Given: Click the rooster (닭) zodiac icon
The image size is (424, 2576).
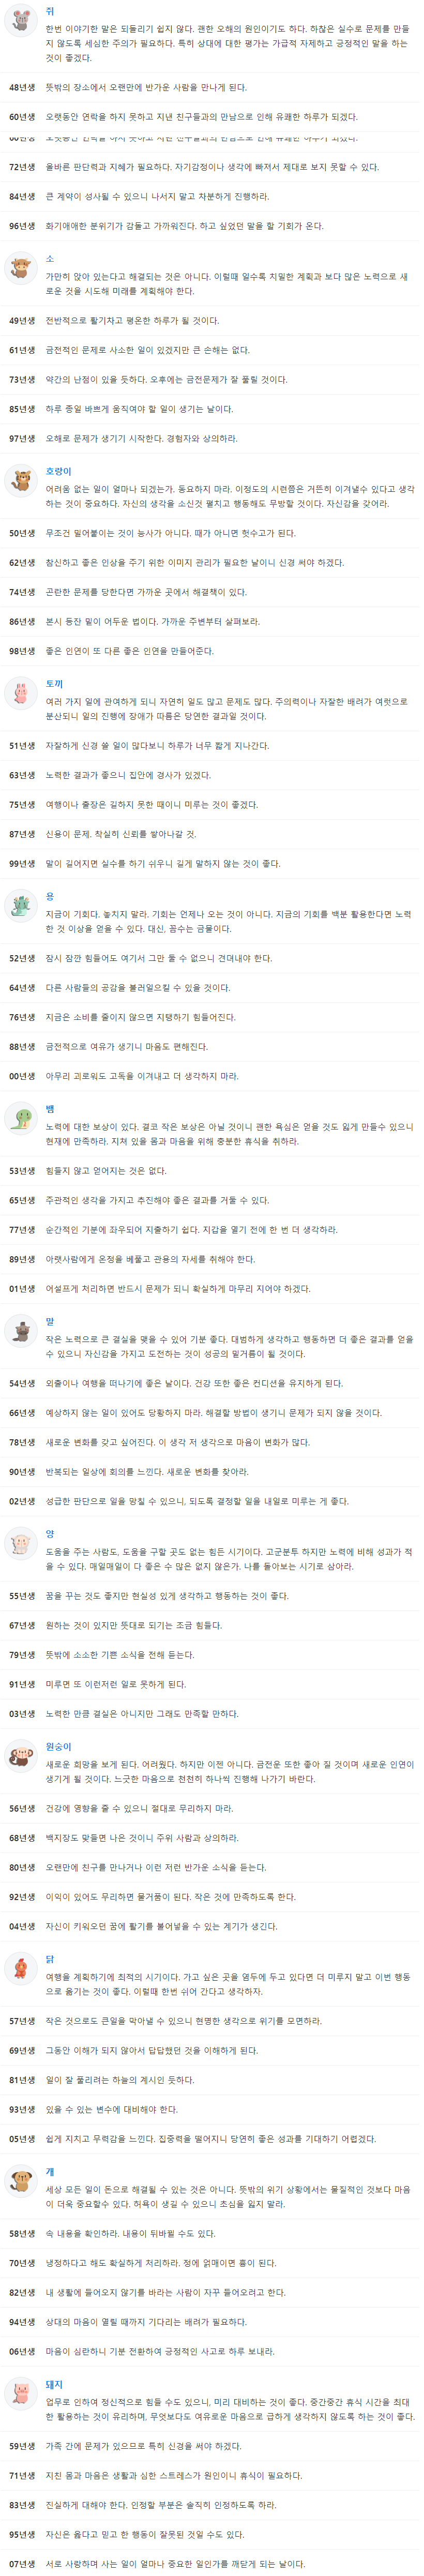Looking at the screenshot, I should click(20, 1968).
